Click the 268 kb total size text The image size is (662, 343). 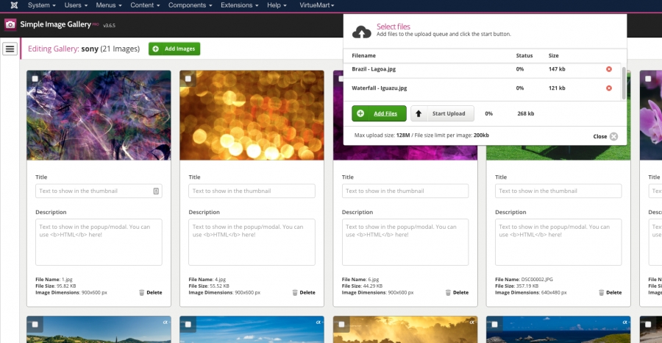tap(526, 113)
